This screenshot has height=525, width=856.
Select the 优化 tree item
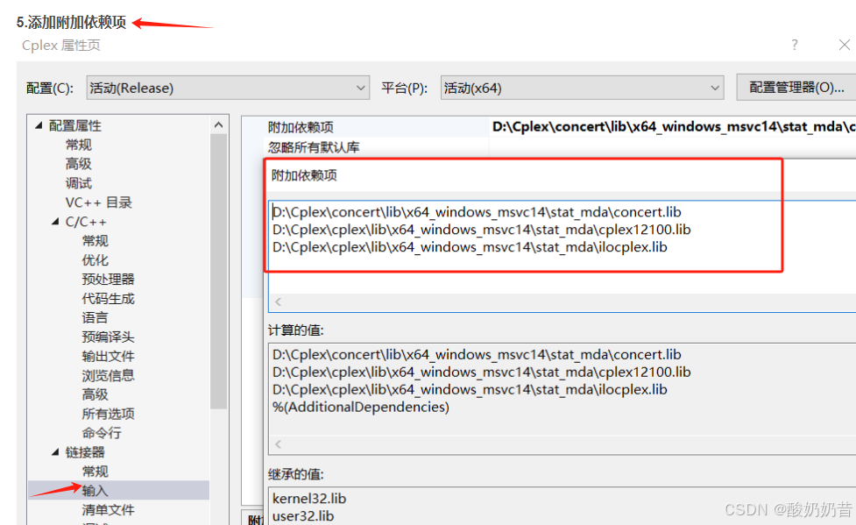click(x=95, y=260)
